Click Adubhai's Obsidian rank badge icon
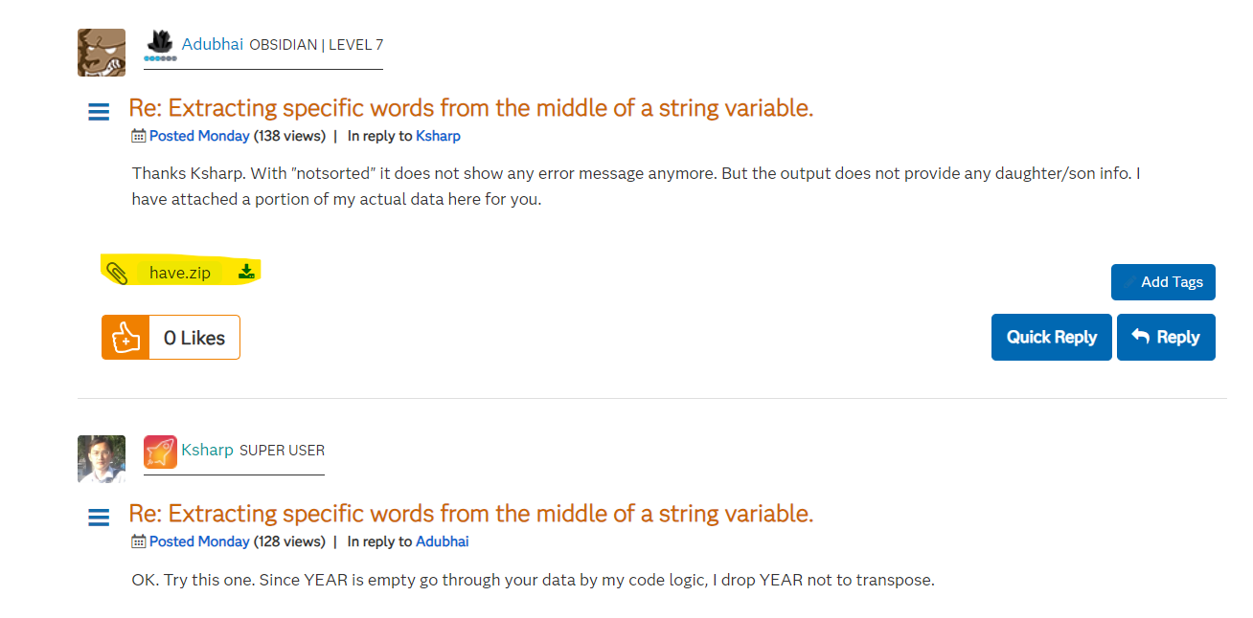The height and width of the screenshot is (618, 1253). coord(160,44)
